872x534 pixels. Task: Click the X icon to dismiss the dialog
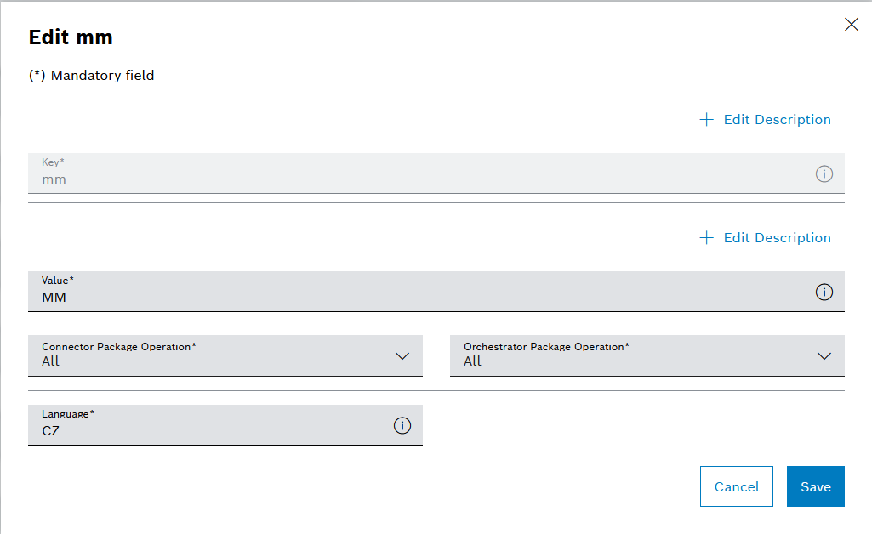coord(852,24)
